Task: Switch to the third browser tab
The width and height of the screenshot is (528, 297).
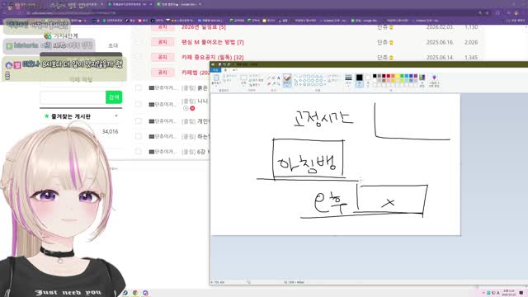Action: (x=178, y=4)
